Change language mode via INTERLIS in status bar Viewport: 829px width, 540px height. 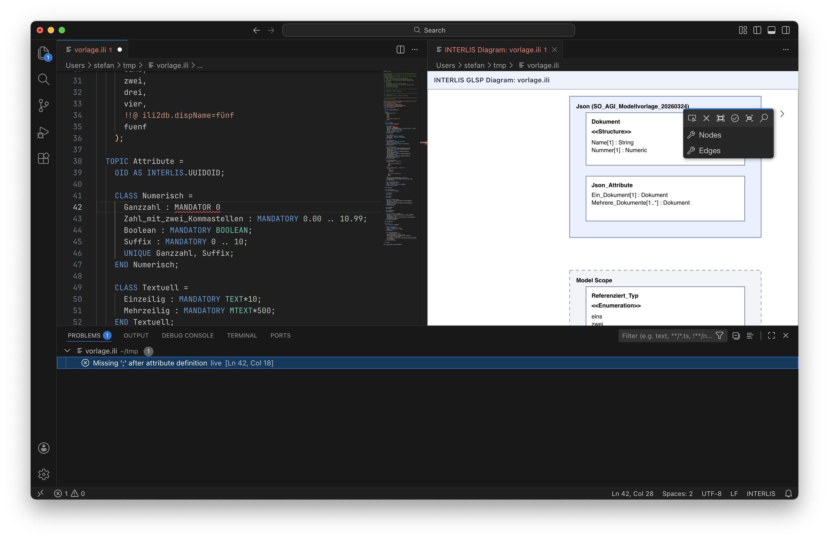pos(761,493)
